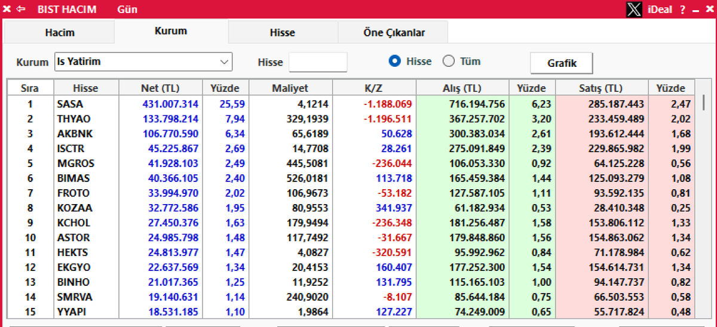Click net value 431.007.314

170,104
